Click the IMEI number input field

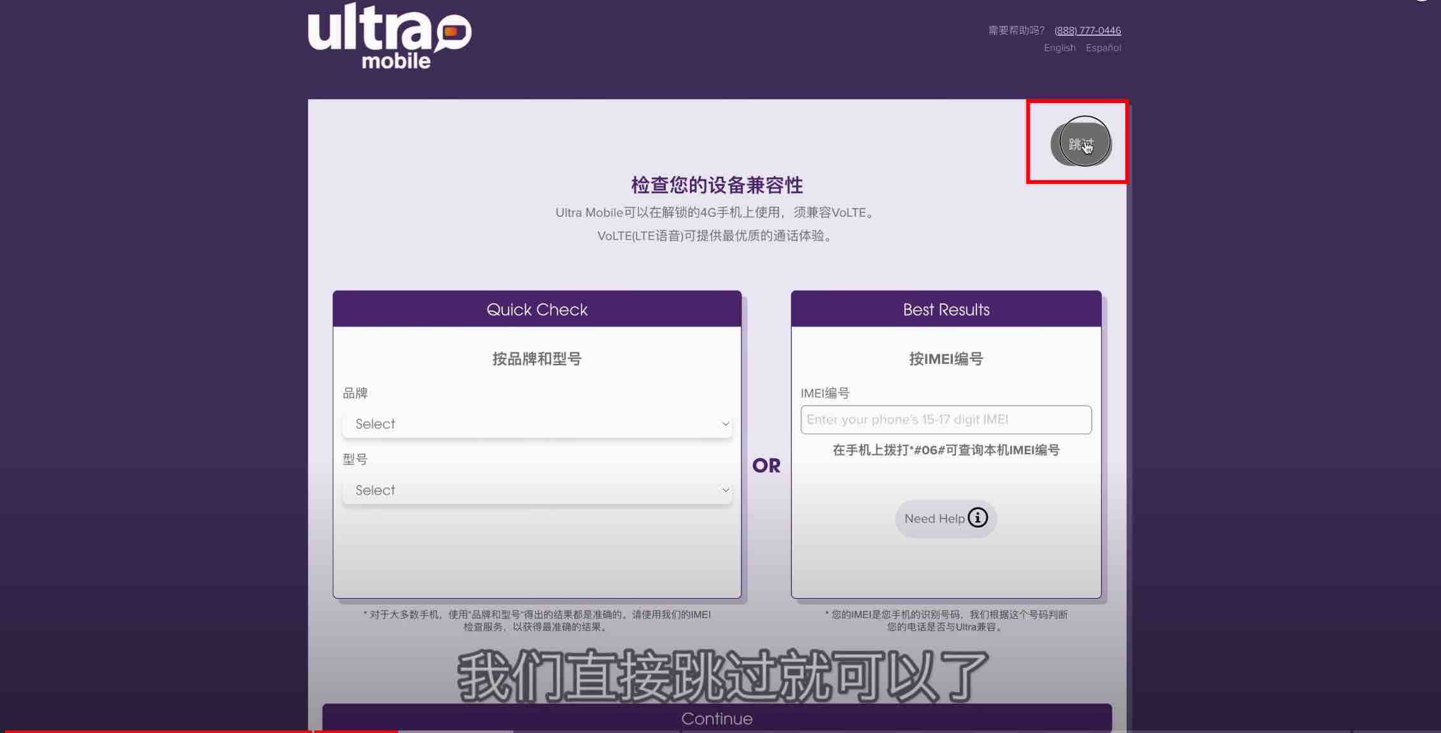(946, 420)
